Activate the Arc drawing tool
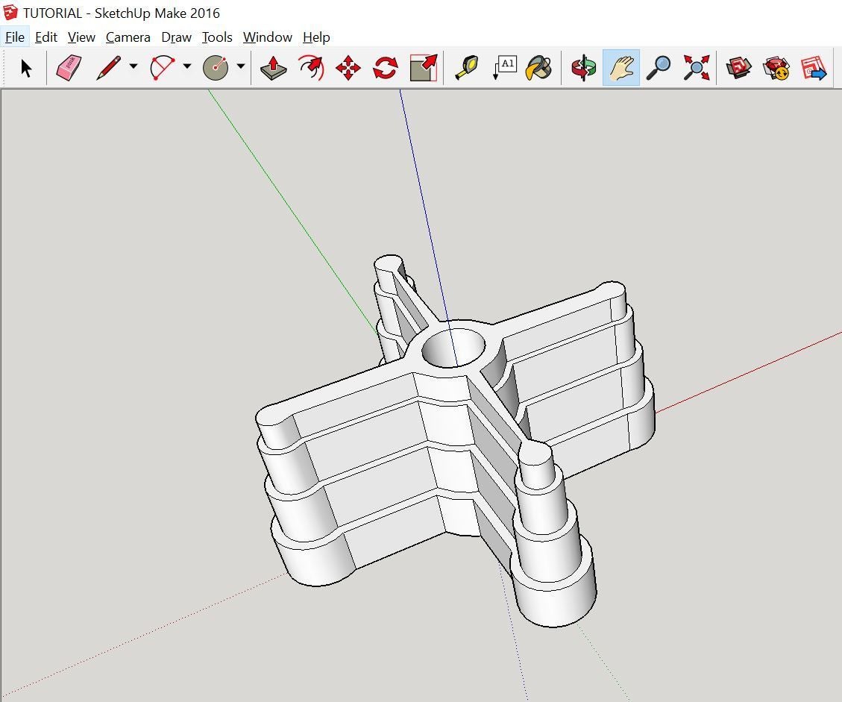The height and width of the screenshot is (702, 842). (x=163, y=67)
